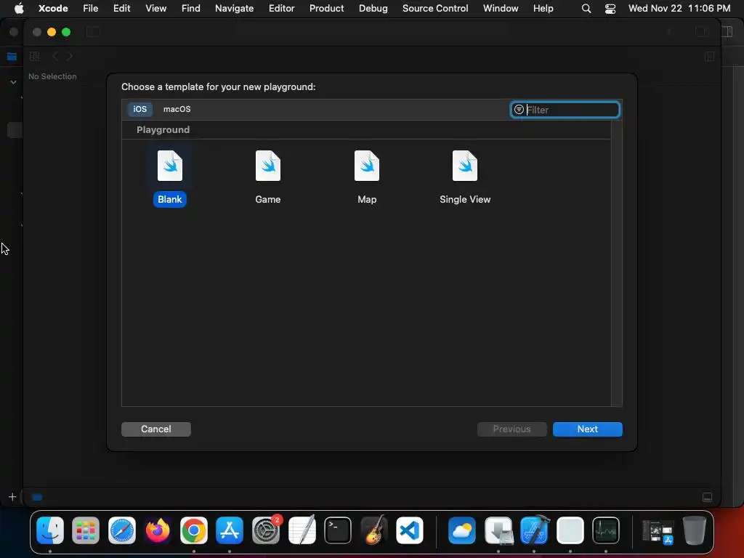Toggle the navigator sidebar in Xcode toolbar

click(93, 32)
